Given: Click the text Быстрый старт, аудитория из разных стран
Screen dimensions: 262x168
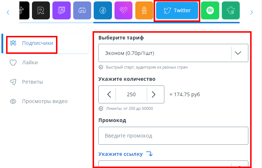Looking at the screenshot, I should click(147, 67).
